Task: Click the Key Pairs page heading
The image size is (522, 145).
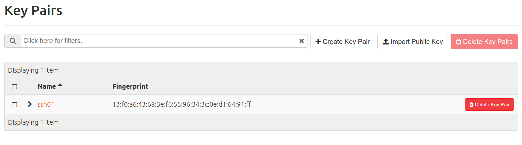Action: pos(33,11)
